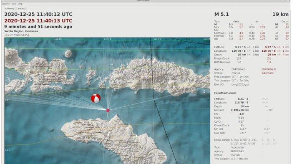Click the Longitude value 119.78° E
Screen dimensions: 292x164
click(x=239, y=51)
